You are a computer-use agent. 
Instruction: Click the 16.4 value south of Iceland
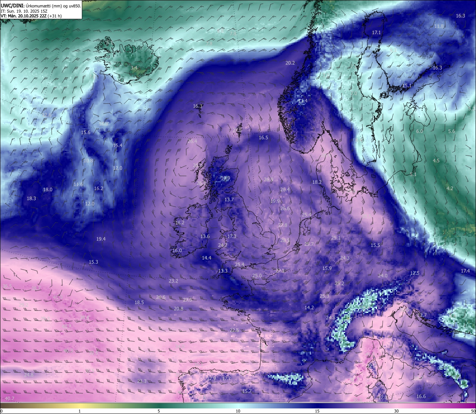118,145
